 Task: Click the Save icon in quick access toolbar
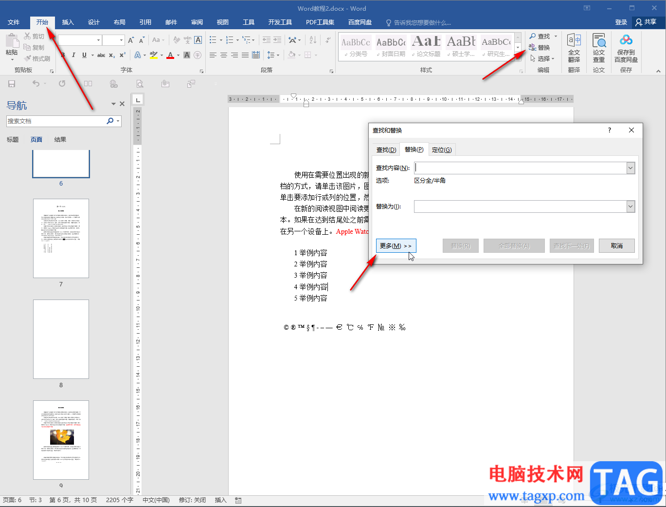point(12,84)
